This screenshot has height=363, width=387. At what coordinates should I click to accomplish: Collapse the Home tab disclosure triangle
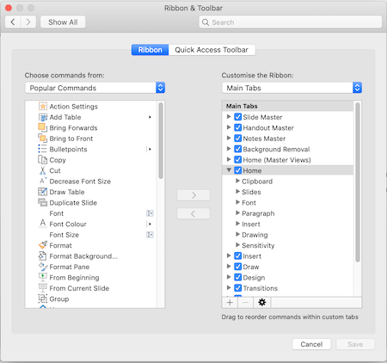[229, 170]
